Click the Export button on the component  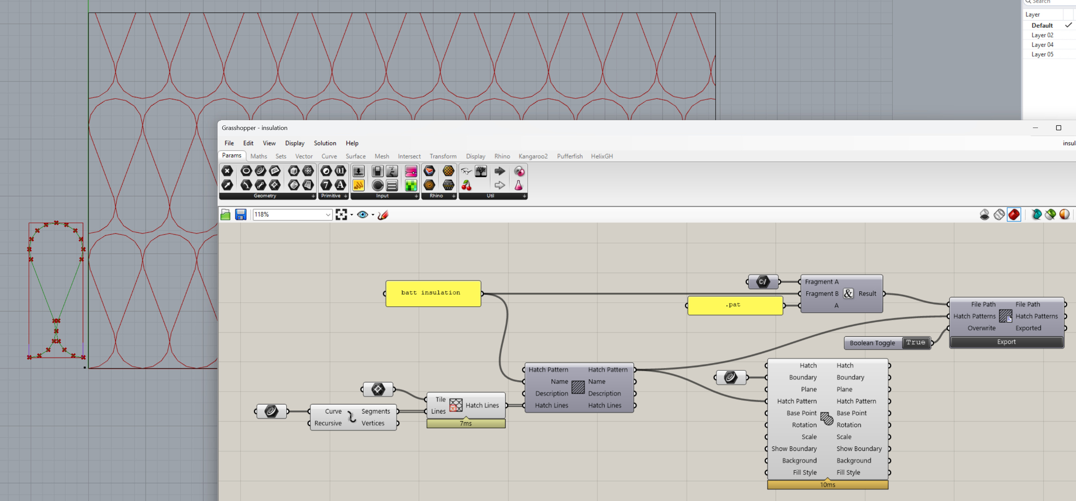[x=1006, y=341]
